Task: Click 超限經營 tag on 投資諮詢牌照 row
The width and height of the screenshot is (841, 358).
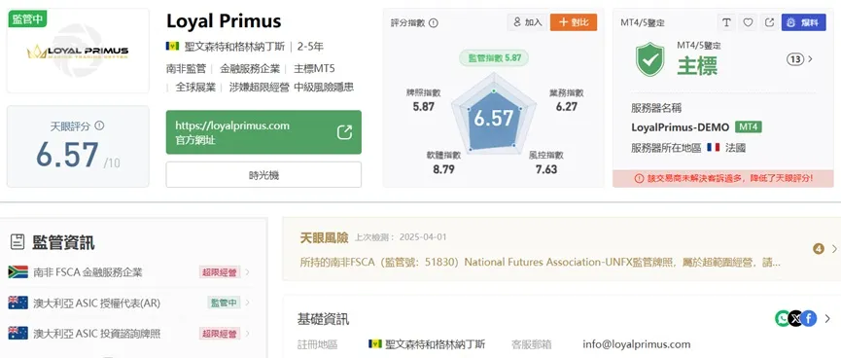Action: click(220, 334)
